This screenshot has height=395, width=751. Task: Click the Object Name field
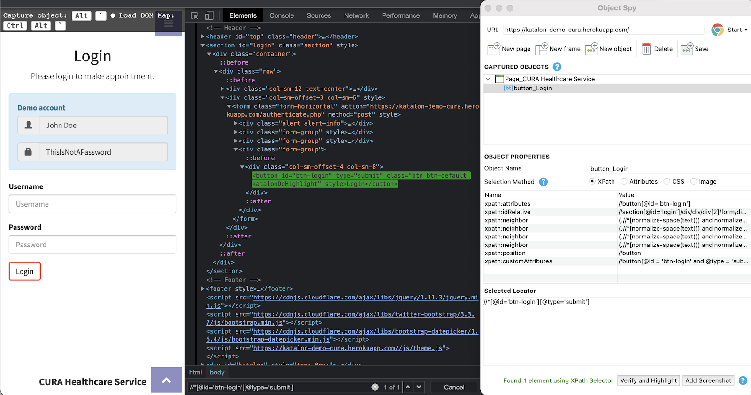point(670,169)
